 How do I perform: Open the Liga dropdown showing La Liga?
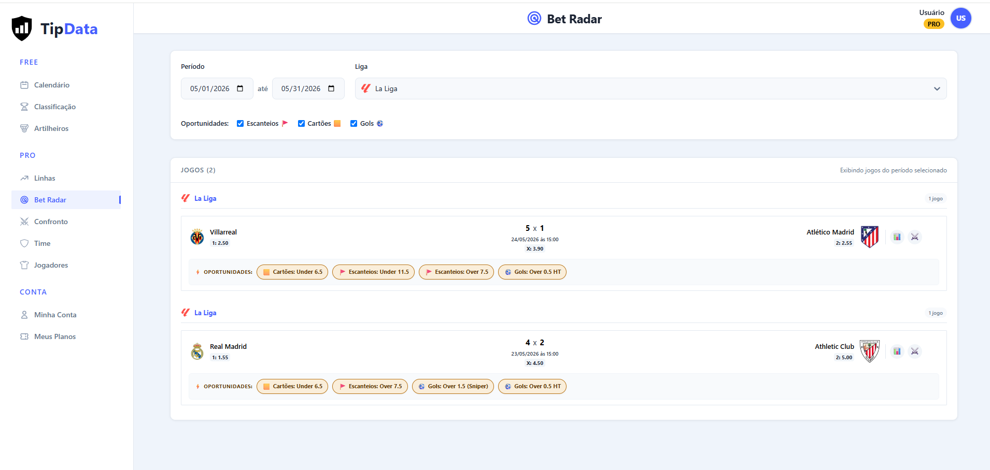point(650,89)
